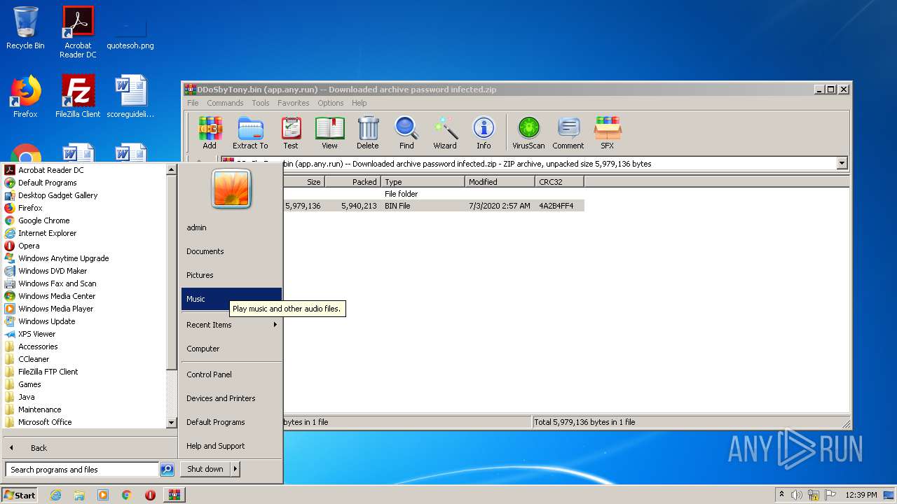Screen dimensions: 897x504
Task: Open the Options menu
Action: 331,103
